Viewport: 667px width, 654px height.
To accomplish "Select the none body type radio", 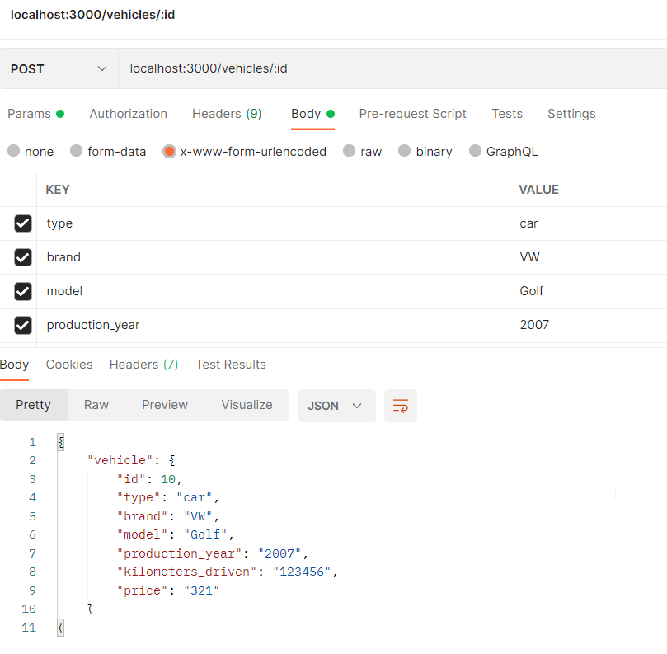I will [14, 151].
